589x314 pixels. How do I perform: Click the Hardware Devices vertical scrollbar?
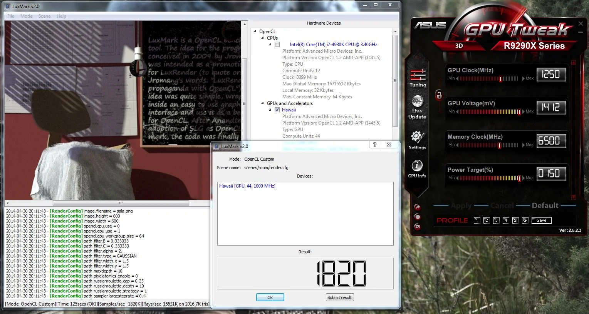(x=395, y=81)
